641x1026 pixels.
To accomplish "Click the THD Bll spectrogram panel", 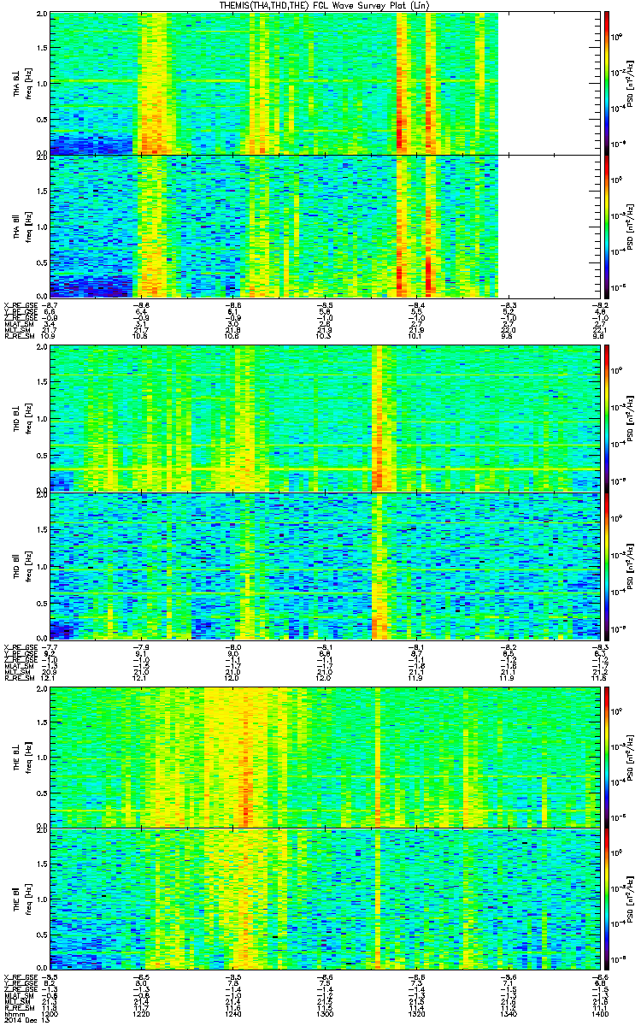I will click(x=324, y=565).
